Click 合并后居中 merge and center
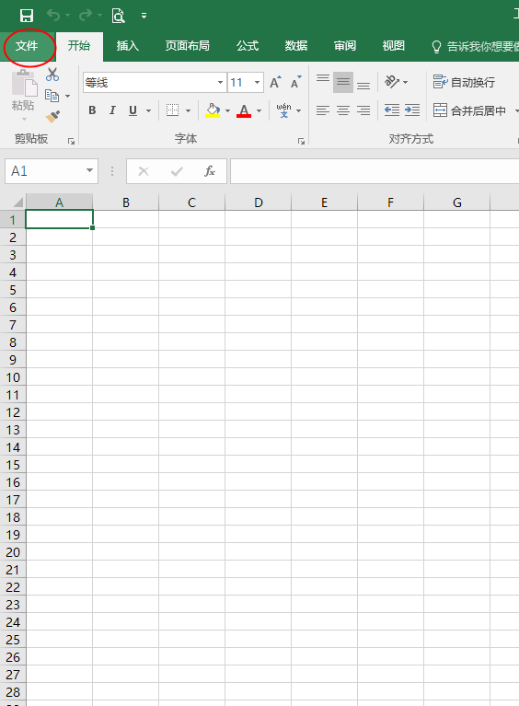 469,110
